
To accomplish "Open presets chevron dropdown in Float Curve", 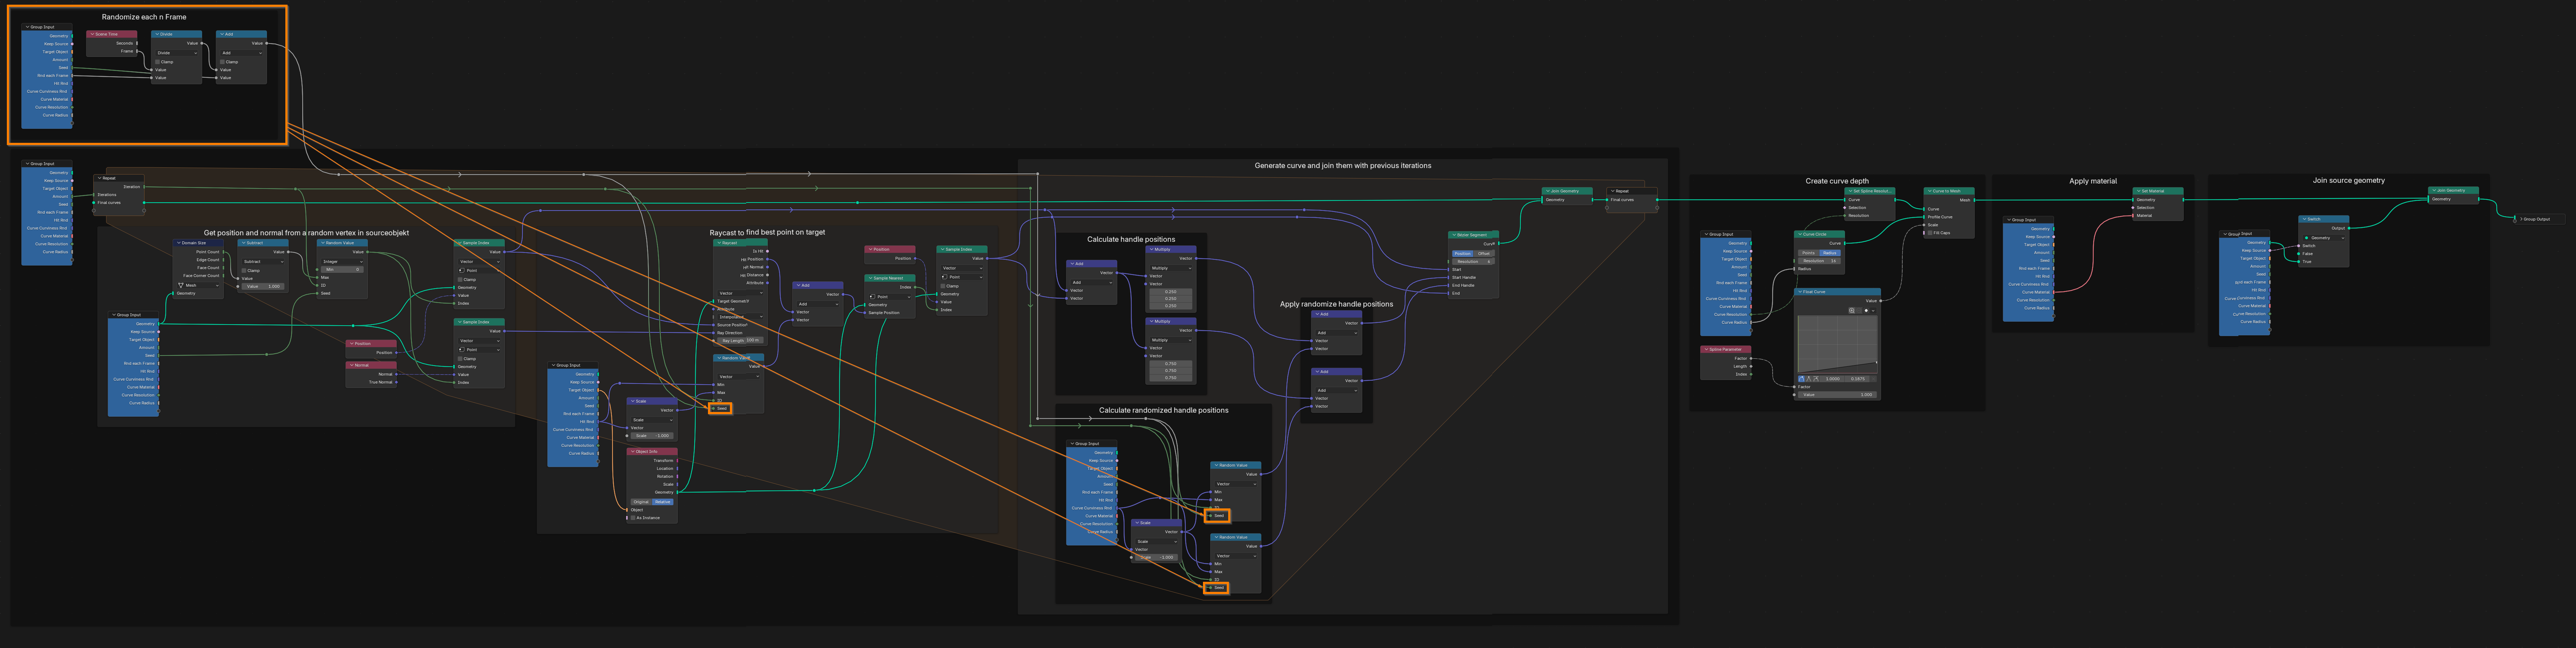I will [x=1873, y=311].
